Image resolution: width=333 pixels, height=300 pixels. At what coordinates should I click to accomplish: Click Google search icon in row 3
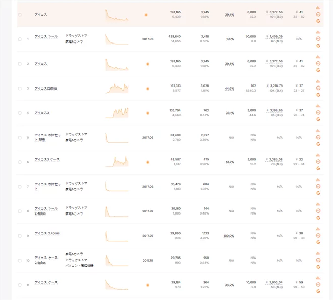click(318, 95)
